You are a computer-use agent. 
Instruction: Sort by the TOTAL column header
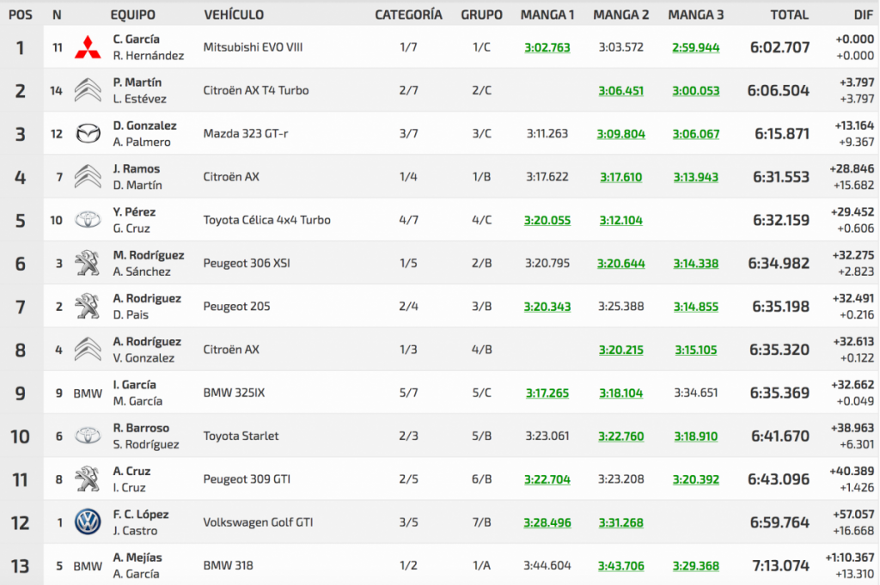point(789,15)
